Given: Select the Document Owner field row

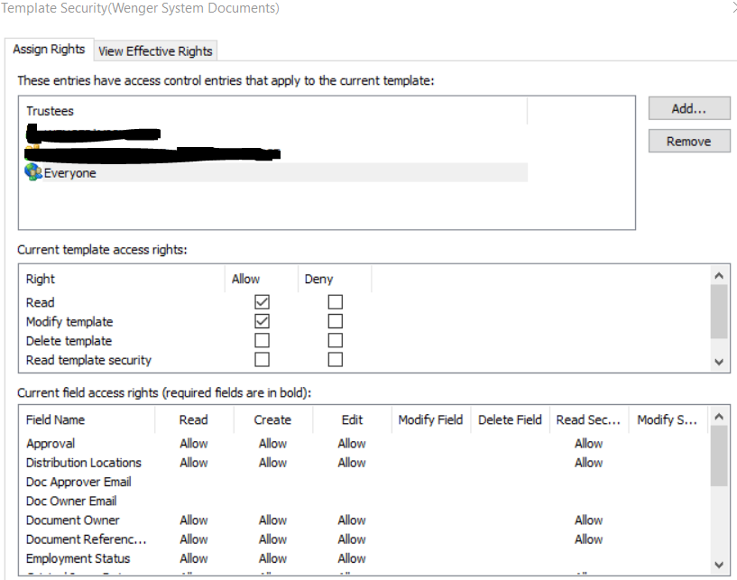Looking at the screenshot, I should tap(72, 520).
